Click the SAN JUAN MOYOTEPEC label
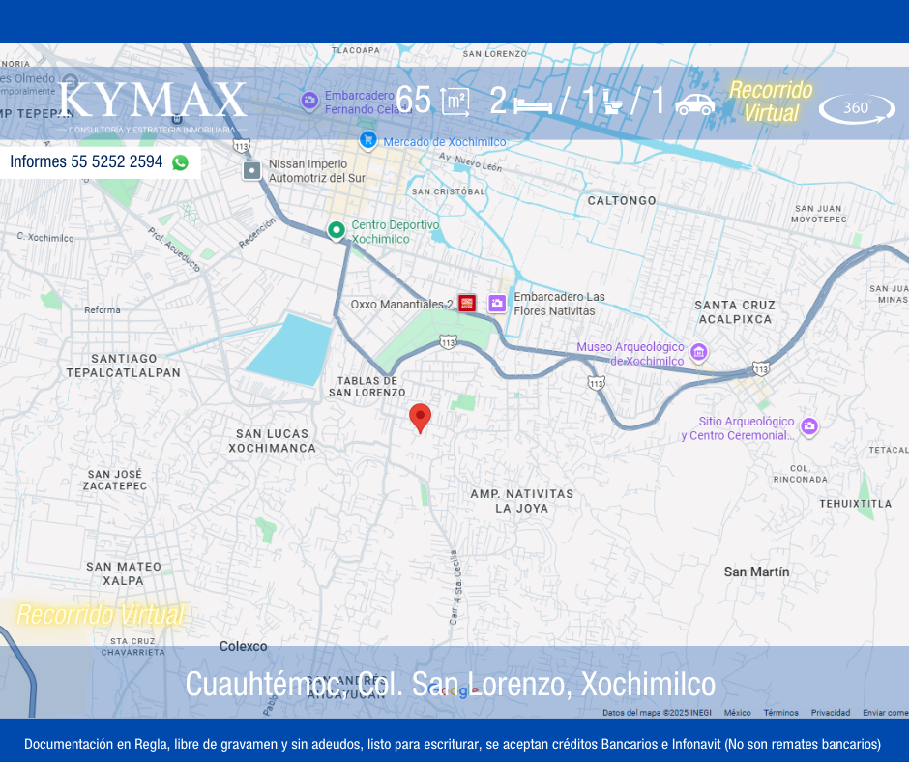This screenshot has width=909, height=762. tap(818, 214)
